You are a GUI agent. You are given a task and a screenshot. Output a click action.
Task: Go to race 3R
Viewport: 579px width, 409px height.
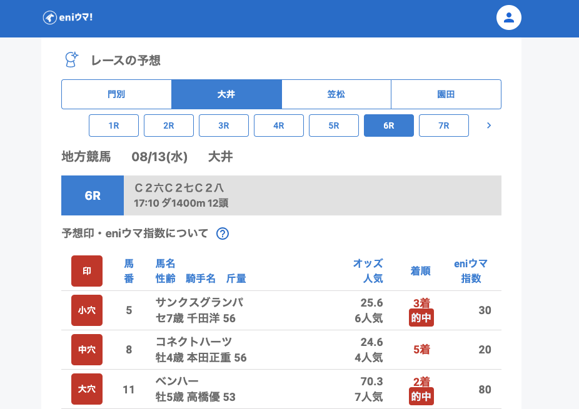point(224,126)
